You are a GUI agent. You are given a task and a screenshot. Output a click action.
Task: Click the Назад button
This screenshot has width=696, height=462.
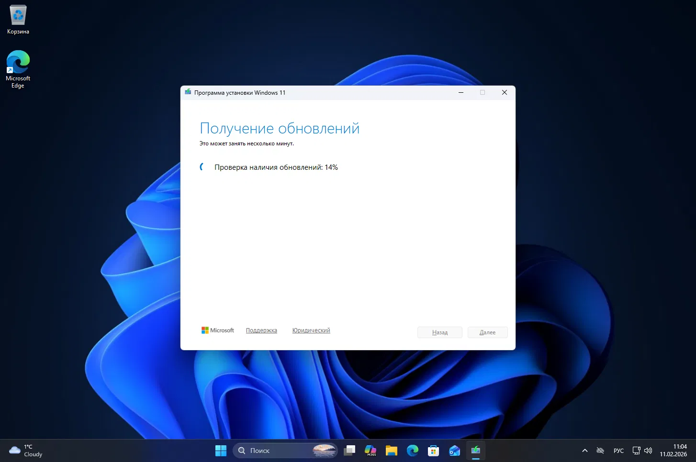tap(440, 332)
